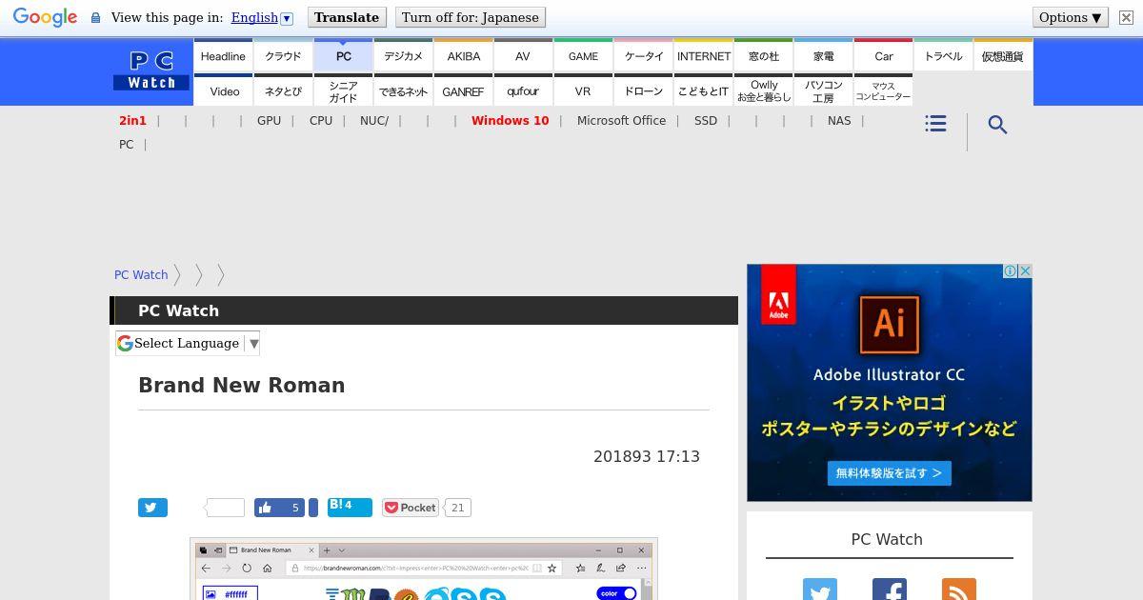
Task: Open the ネタとぴ tab
Action: click(x=283, y=91)
